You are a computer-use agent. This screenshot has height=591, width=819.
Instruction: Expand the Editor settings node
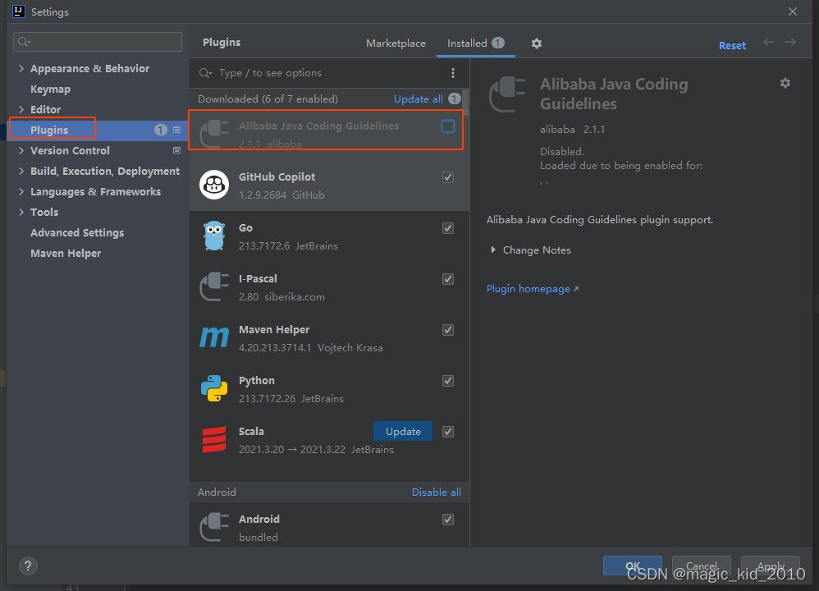click(x=21, y=109)
